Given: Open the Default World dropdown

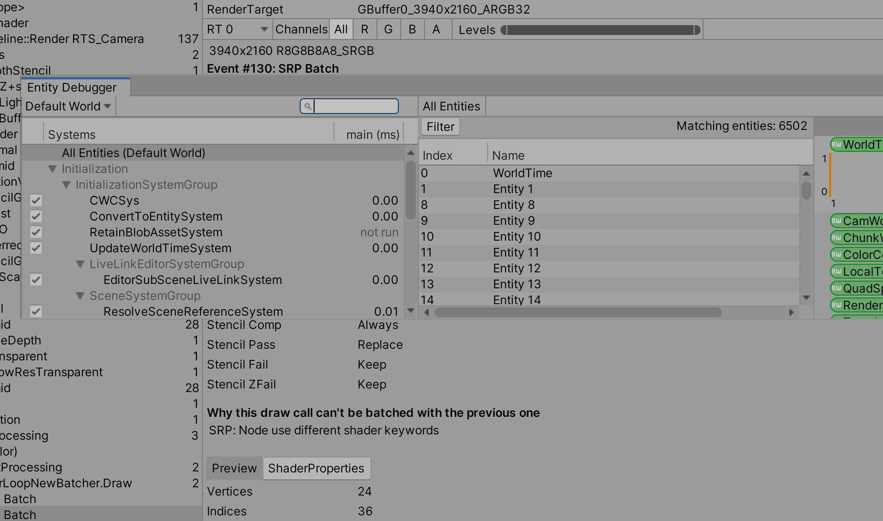Looking at the screenshot, I should point(68,106).
